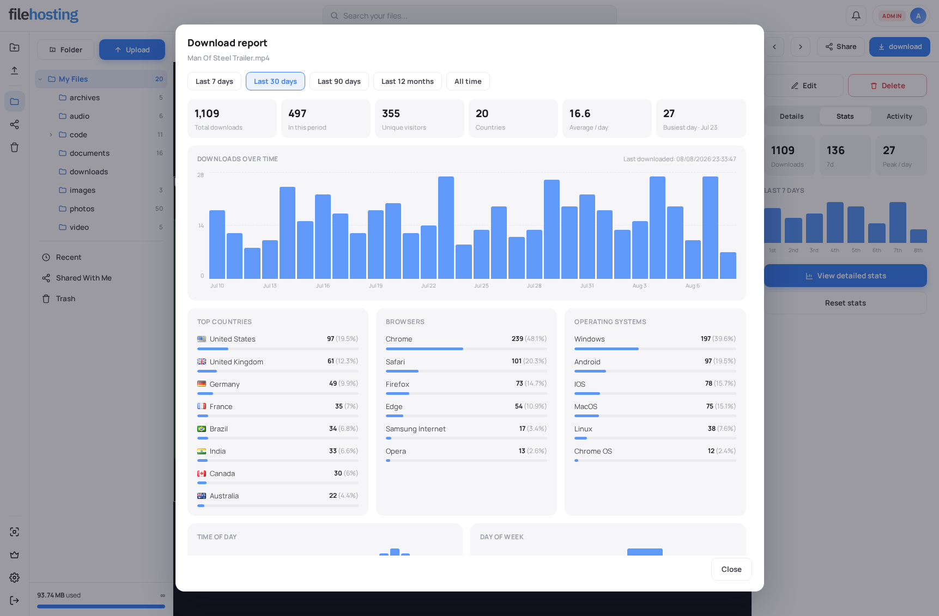Click the storage usage progress bar
939x616 pixels.
(101, 606)
